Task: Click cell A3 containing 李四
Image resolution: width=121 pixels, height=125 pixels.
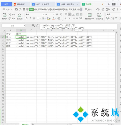Action: [11, 40]
